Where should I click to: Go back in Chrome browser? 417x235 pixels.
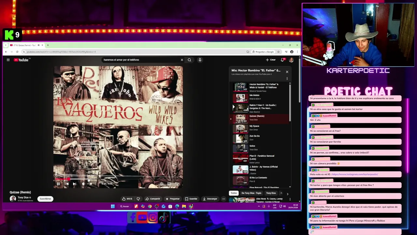pos(6,52)
